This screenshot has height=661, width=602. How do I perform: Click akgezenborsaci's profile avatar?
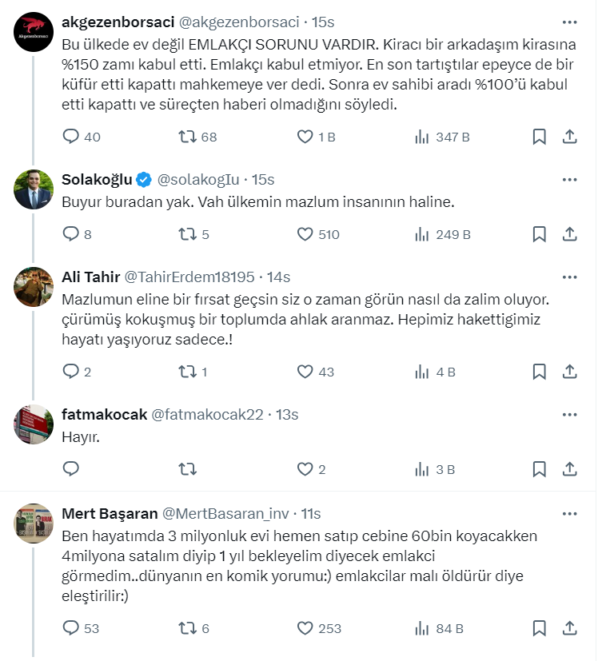coord(34,34)
